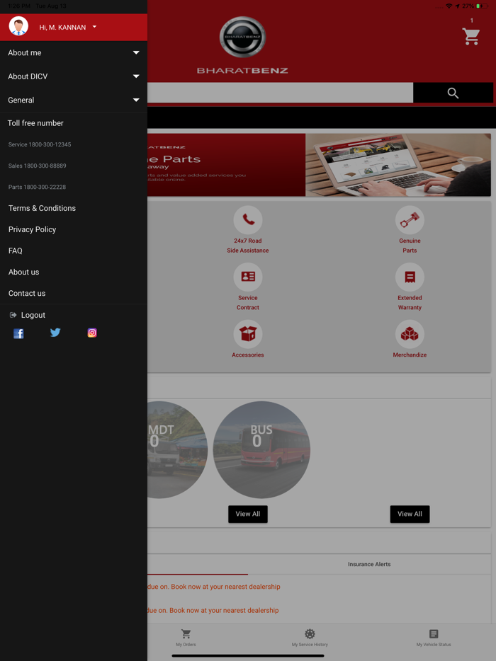Focus the search input field

(x=280, y=92)
